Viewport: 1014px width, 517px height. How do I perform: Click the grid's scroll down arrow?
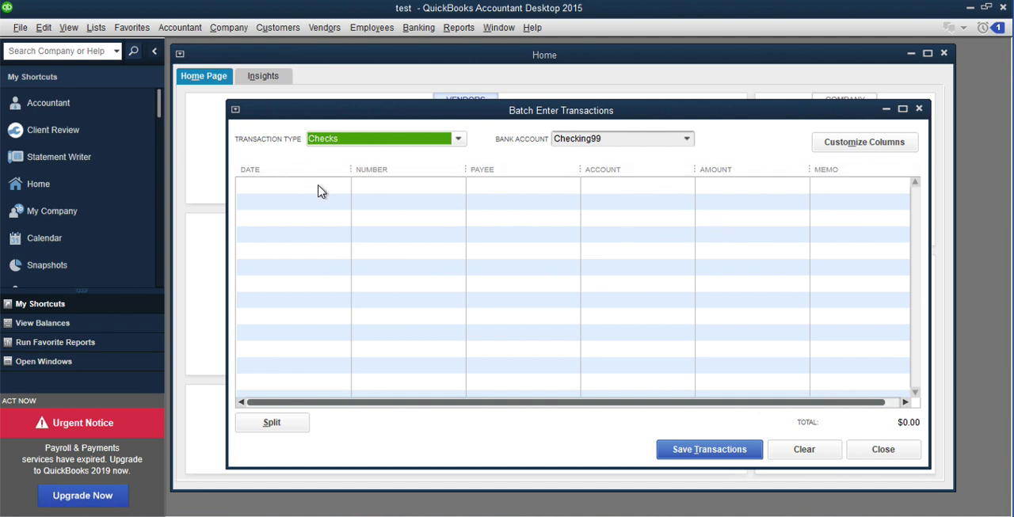pos(915,392)
